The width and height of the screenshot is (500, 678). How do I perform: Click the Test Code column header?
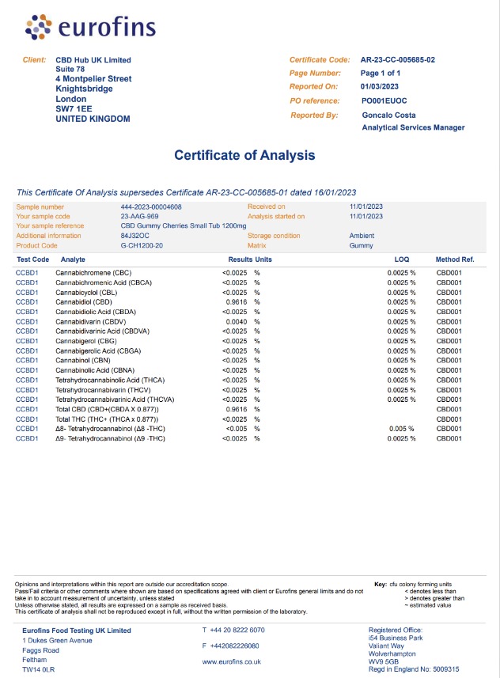coord(32,259)
